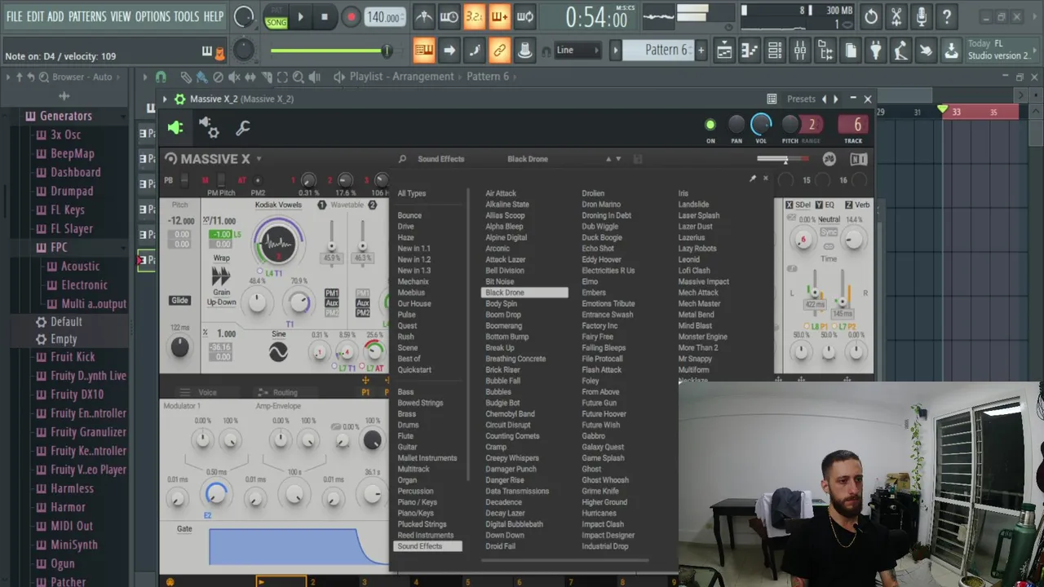Click the transport Play button
This screenshot has width=1044, height=587.
[300, 16]
